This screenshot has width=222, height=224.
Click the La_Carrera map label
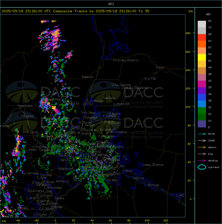[30, 173]
